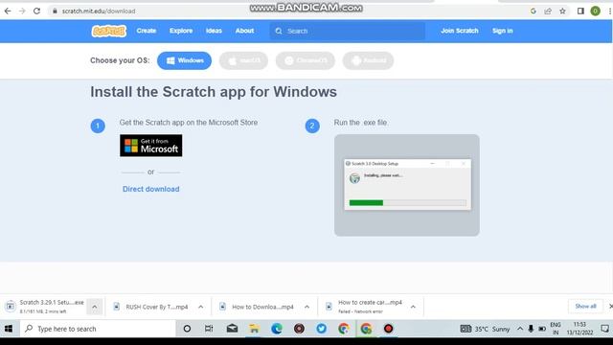The image size is (613, 345).
Task: Open the notification center icon
Action: (604, 329)
